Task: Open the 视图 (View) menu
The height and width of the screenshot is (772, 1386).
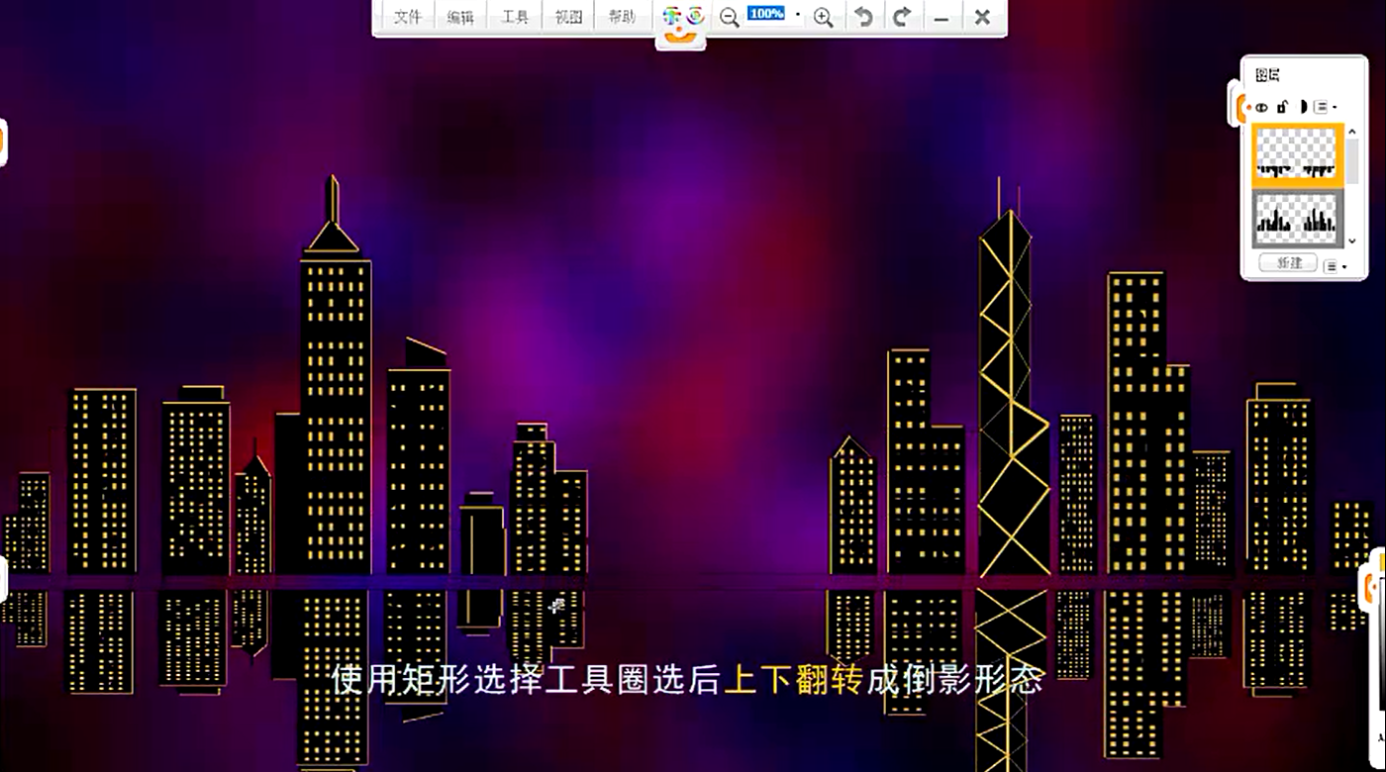Action: click(568, 17)
